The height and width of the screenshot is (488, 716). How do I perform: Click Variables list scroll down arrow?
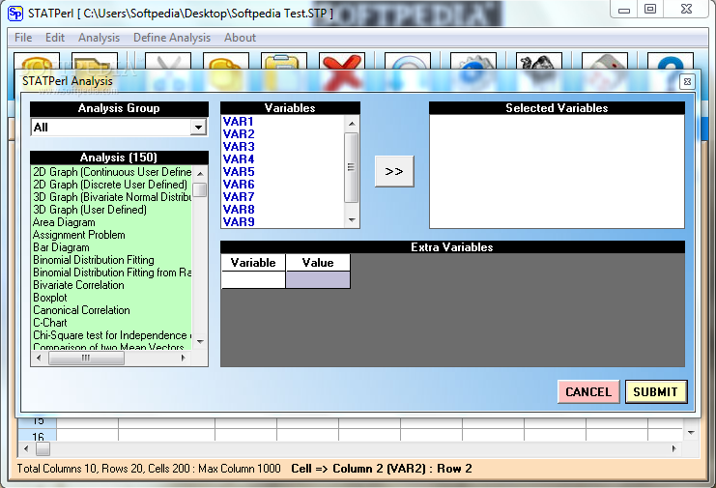[x=351, y=220]
